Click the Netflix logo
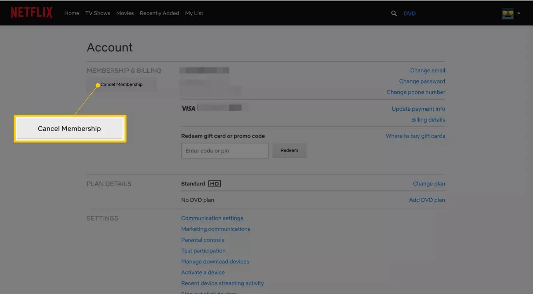Viewport: 533px width, 294px height. 32,13
